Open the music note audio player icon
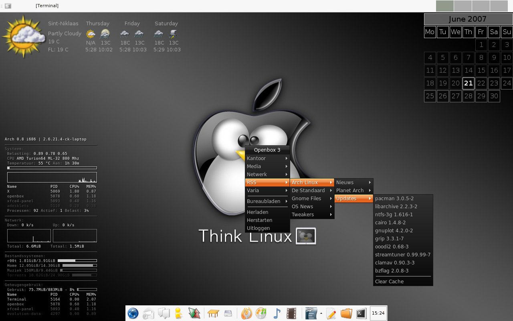This screenshot has width=513, height=321. click(277, 313)
